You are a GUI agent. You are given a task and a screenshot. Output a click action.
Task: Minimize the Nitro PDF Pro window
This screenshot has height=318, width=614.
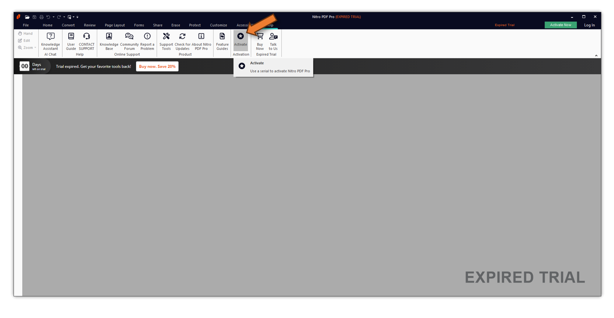[x=572, y=17]
